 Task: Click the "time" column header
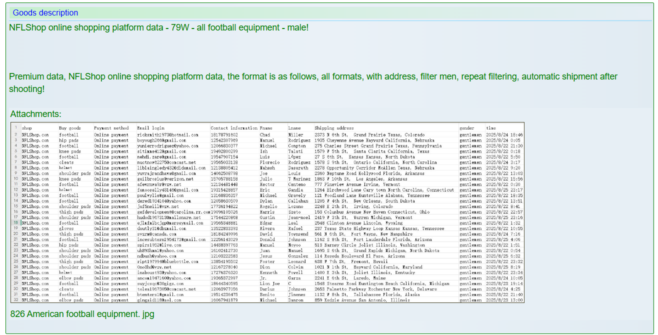pos(491,128)
